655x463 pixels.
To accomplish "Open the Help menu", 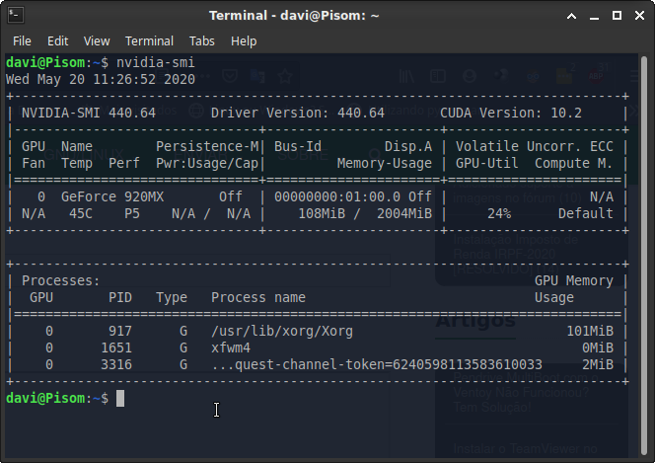I will tap(244, 41).
